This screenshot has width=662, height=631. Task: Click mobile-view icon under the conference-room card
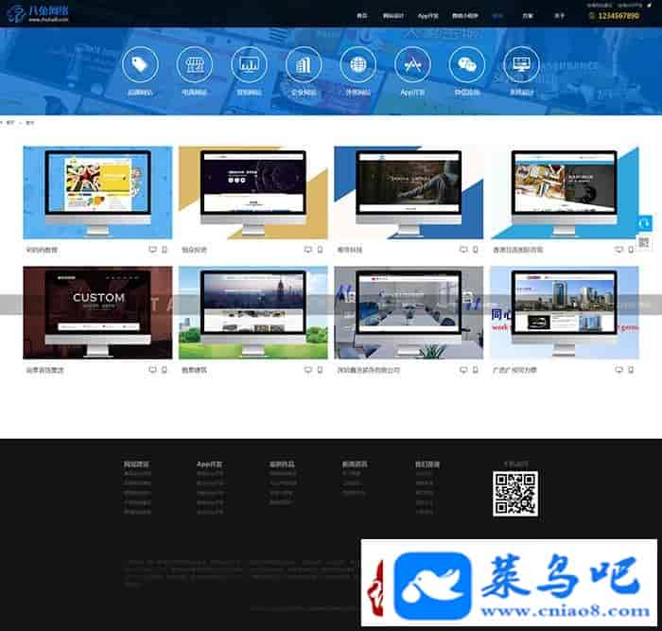476,370
